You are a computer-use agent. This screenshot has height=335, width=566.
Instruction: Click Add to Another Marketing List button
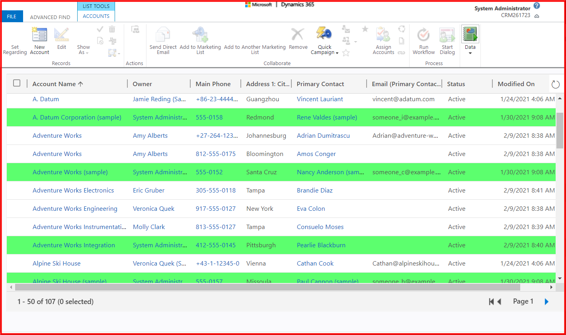[255, 49]
